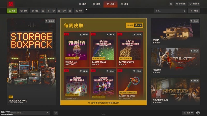The width and height of the screenshot is (207, 116).
Task: Add Carrot Chopper ¥17.00 to cart
Action: 137,71
